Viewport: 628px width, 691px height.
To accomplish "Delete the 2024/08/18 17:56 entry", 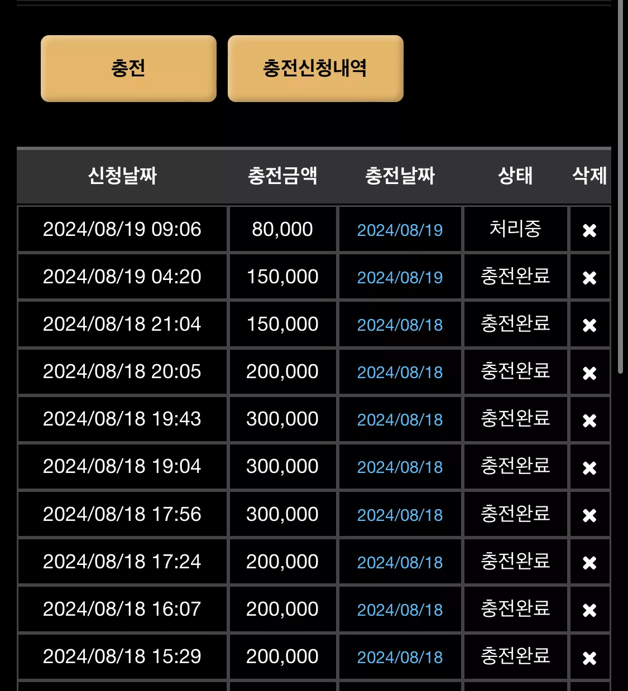I will (x=589, y=515).
